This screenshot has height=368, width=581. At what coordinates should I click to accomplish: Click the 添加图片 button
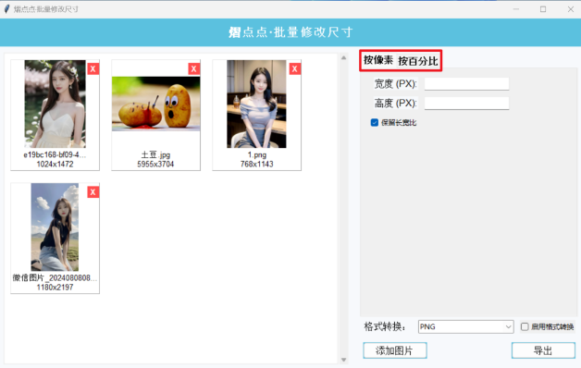click(395, 350)
